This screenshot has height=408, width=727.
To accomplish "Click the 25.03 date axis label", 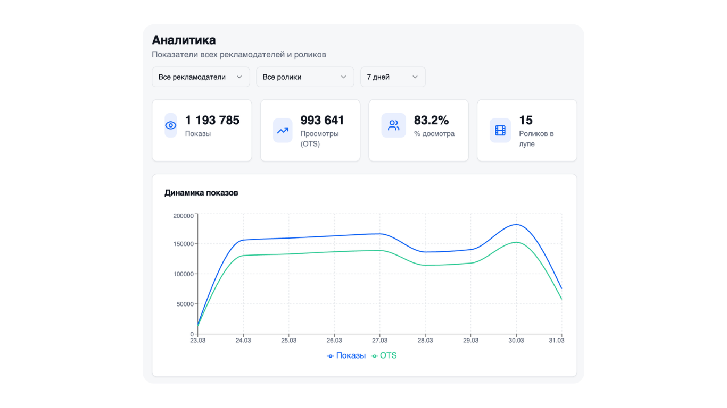I will (289, 341).
